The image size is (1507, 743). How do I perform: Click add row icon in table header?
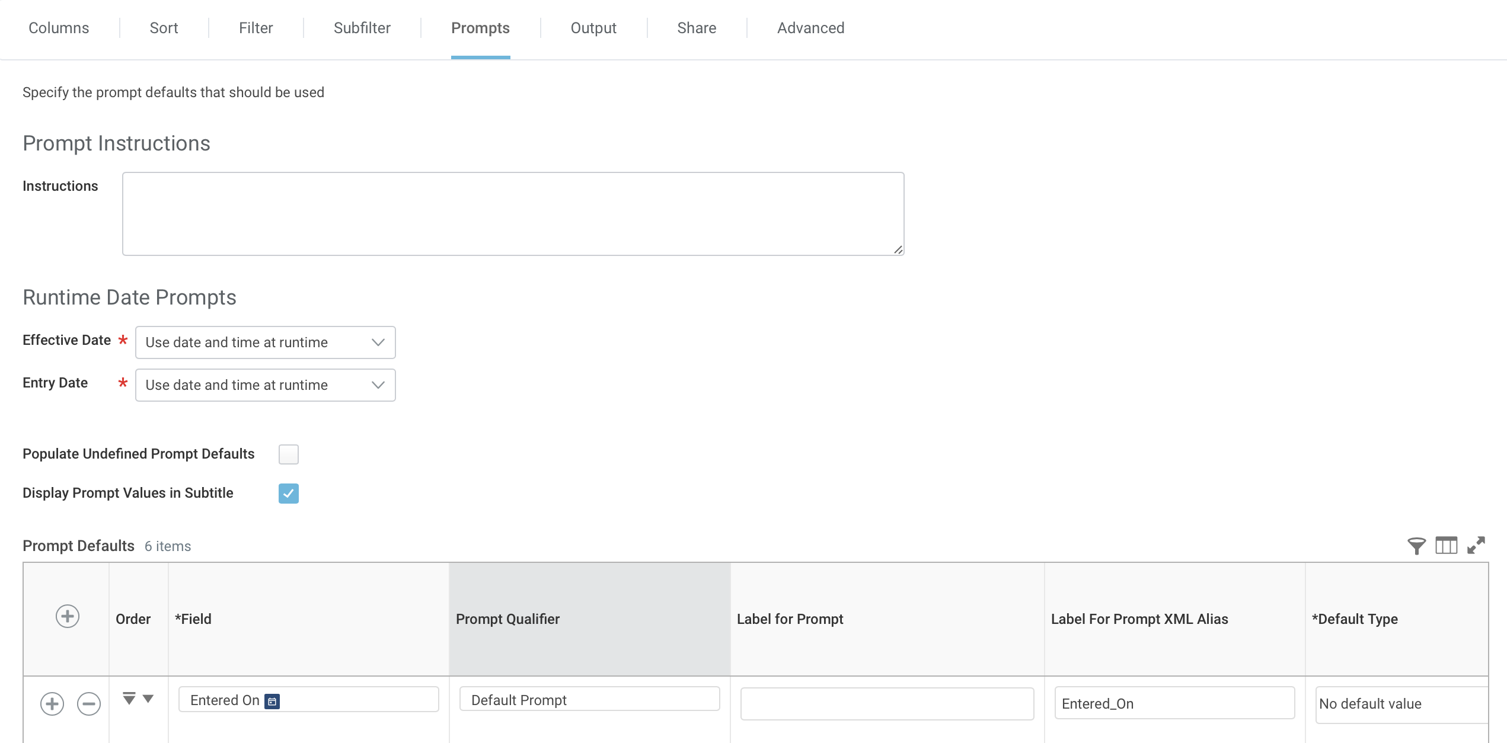coord(67,616)
